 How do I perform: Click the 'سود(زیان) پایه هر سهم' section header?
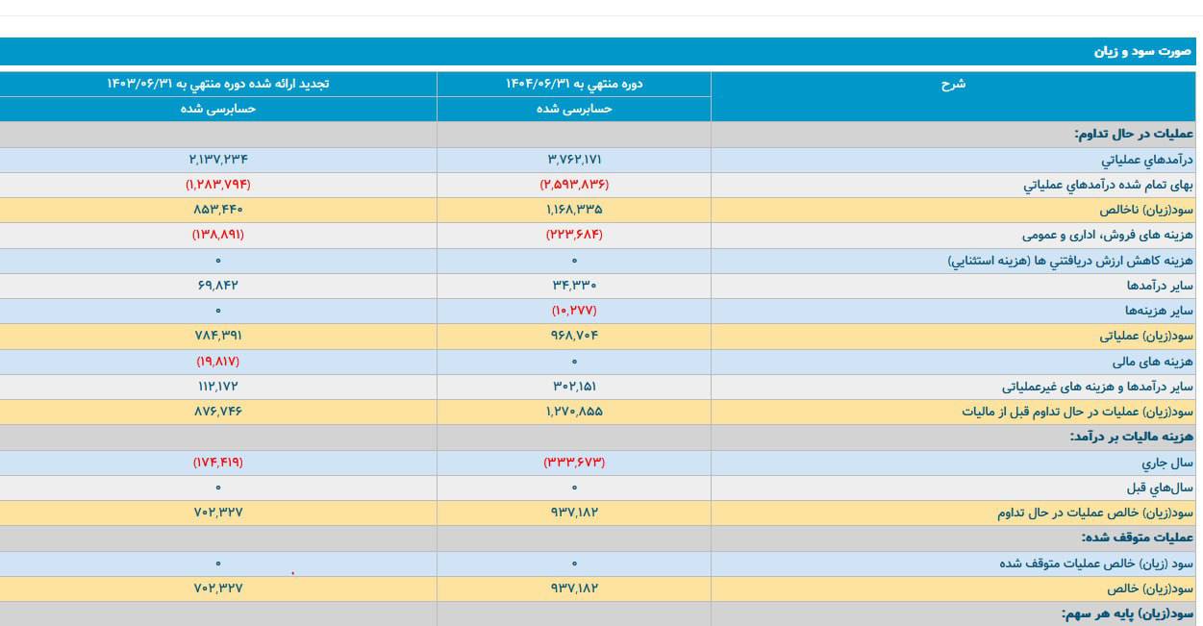tap(1127, 613)
